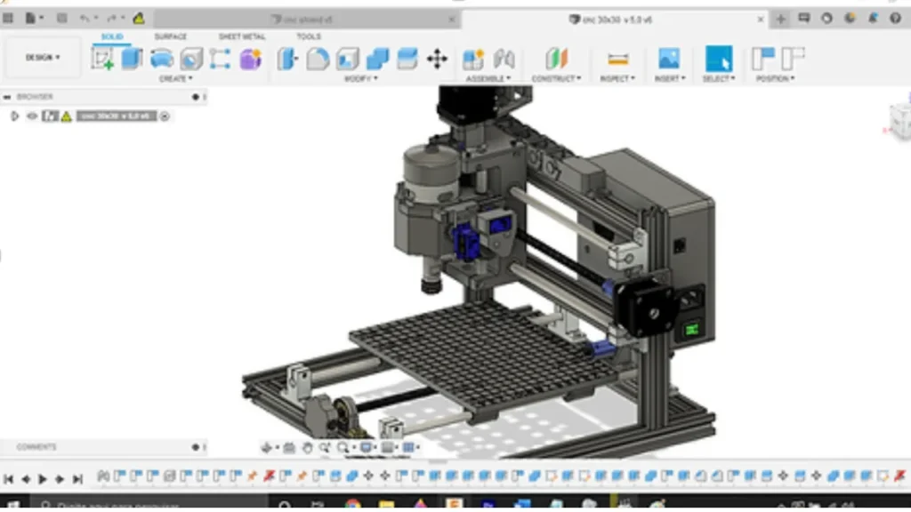Open the Design workspace dropdown

[43, 58]
